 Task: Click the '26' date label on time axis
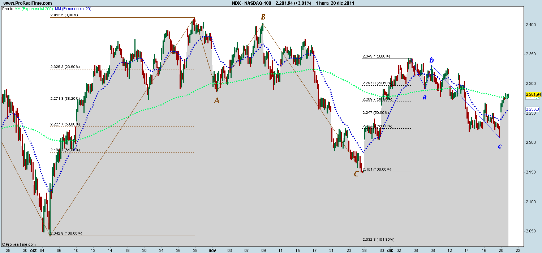[x=178, y=250]
